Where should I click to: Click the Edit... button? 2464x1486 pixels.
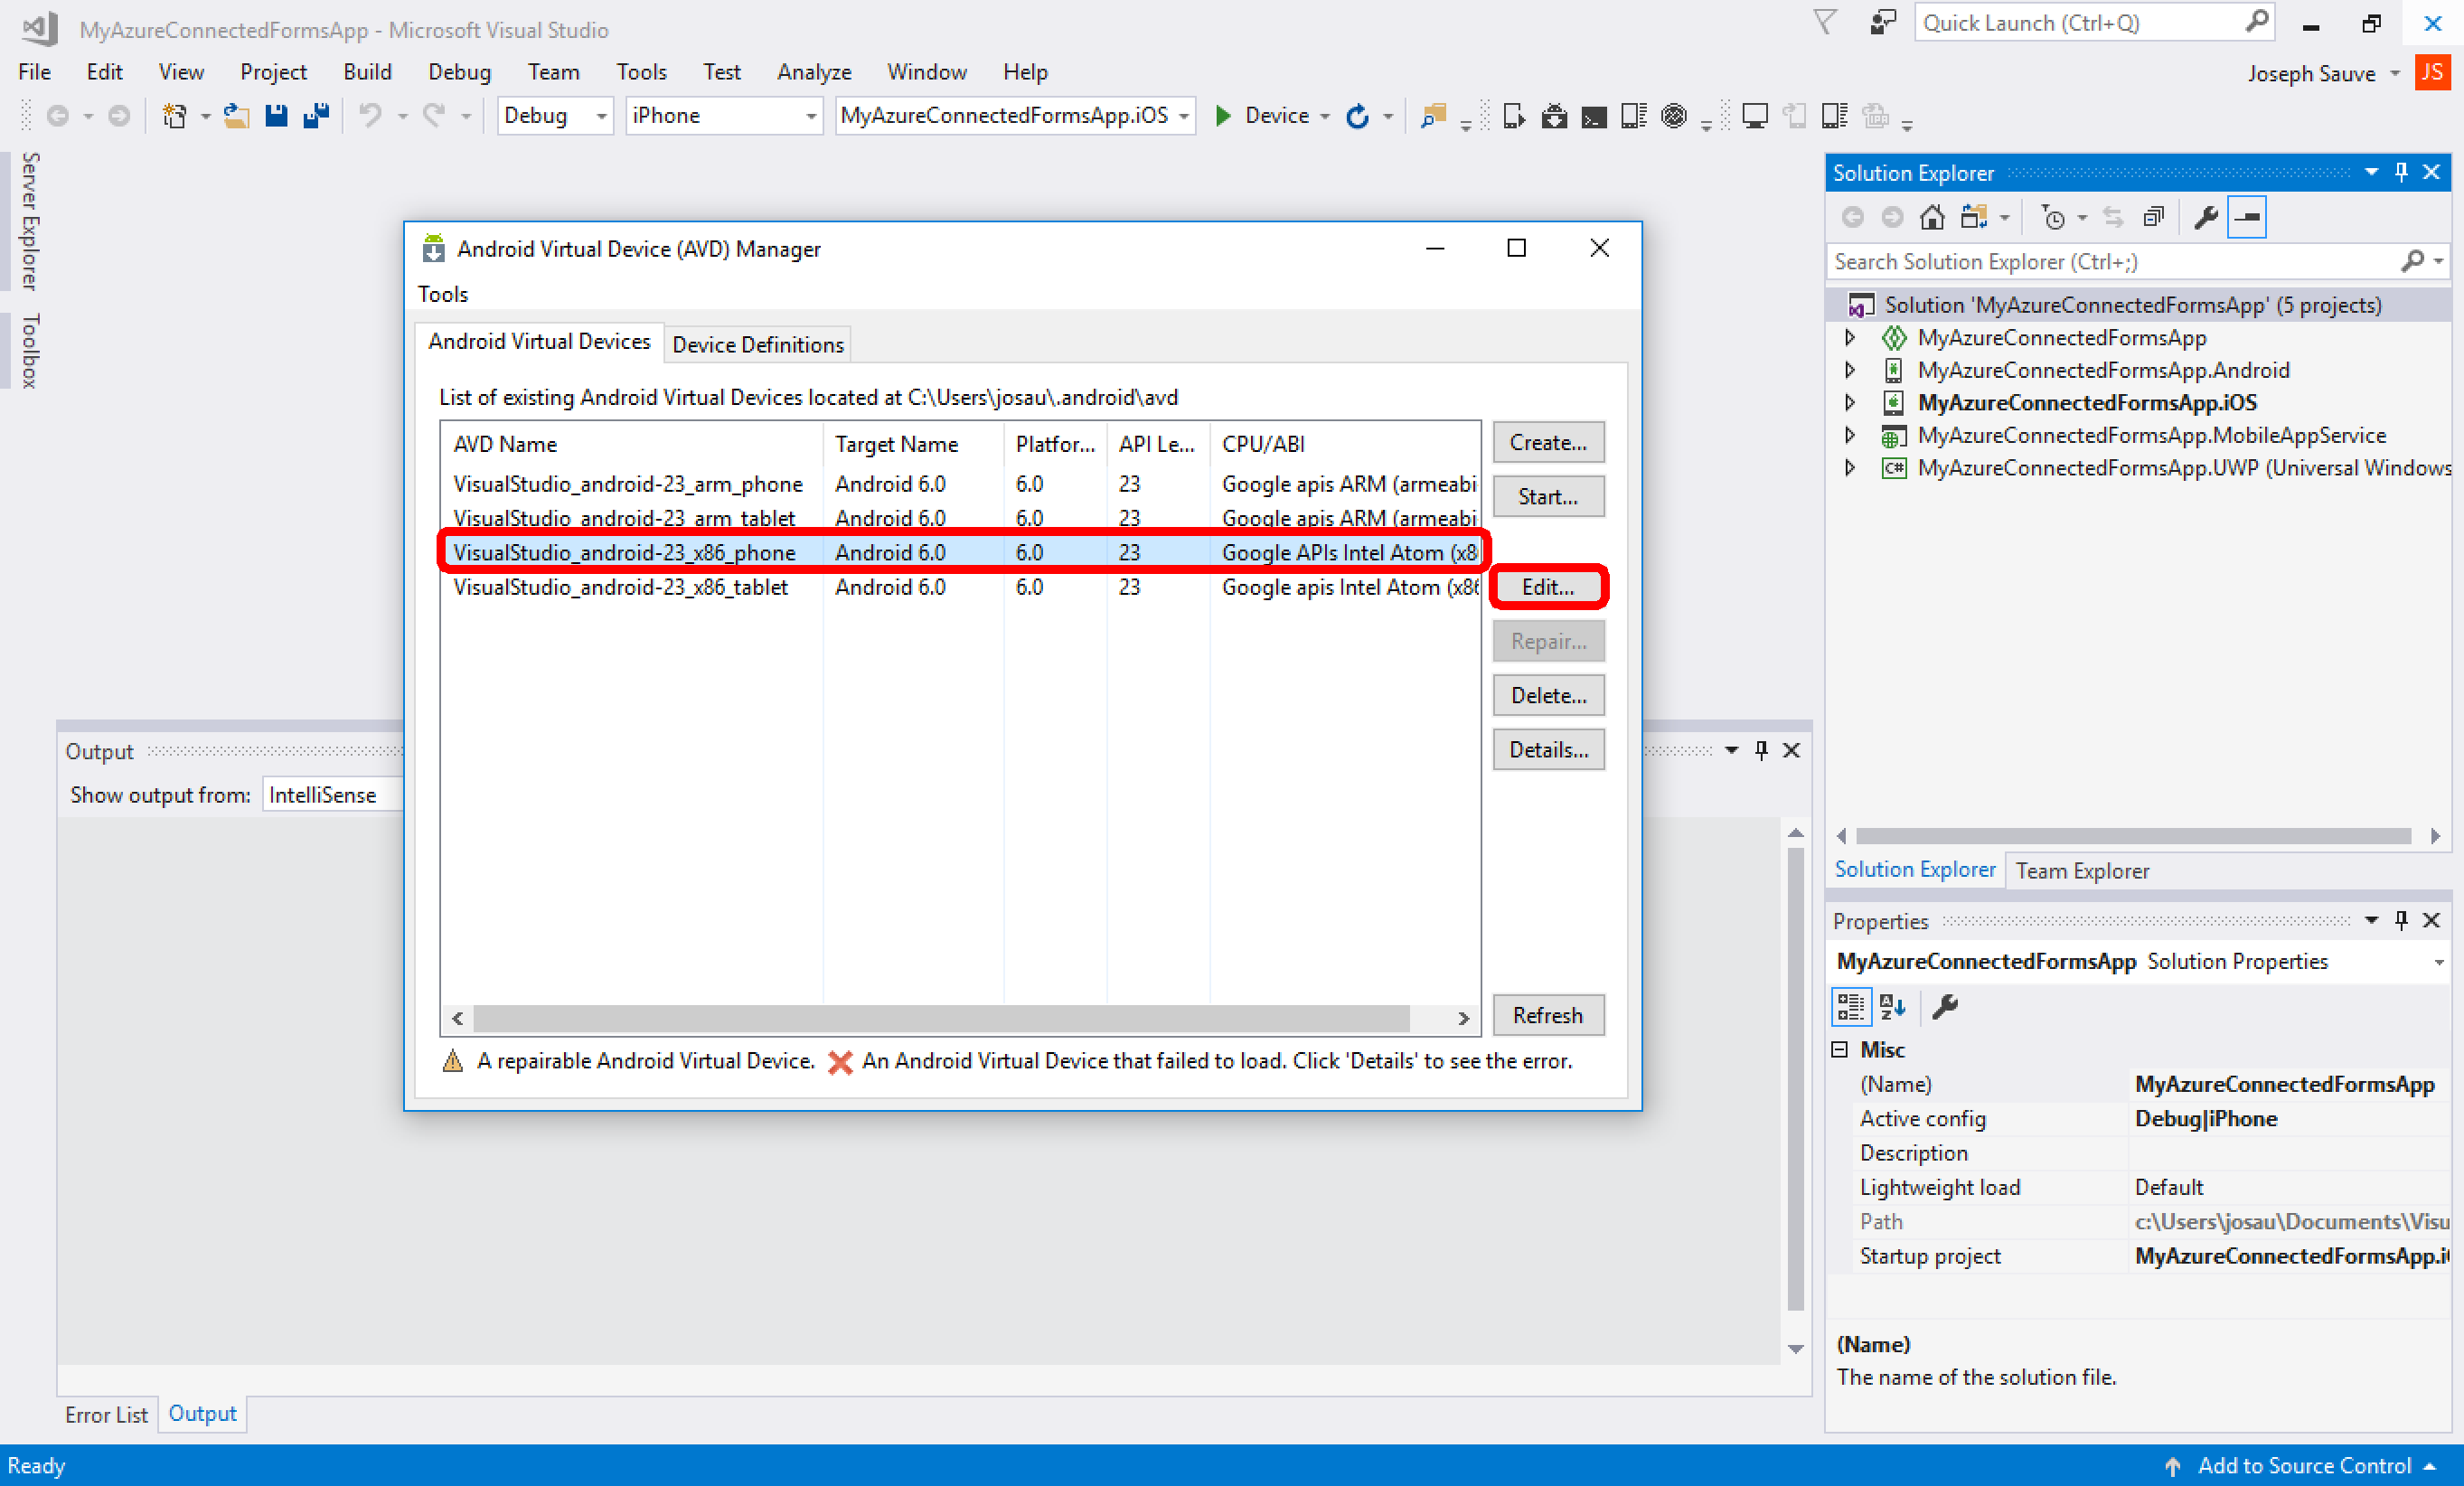1548,587
